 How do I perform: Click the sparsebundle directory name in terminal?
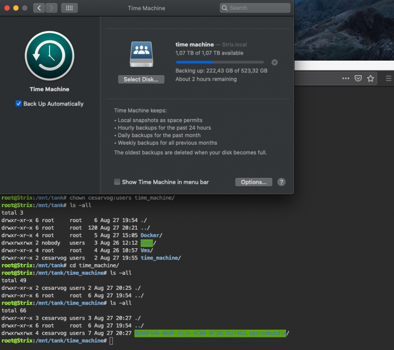tap(210, 333)
